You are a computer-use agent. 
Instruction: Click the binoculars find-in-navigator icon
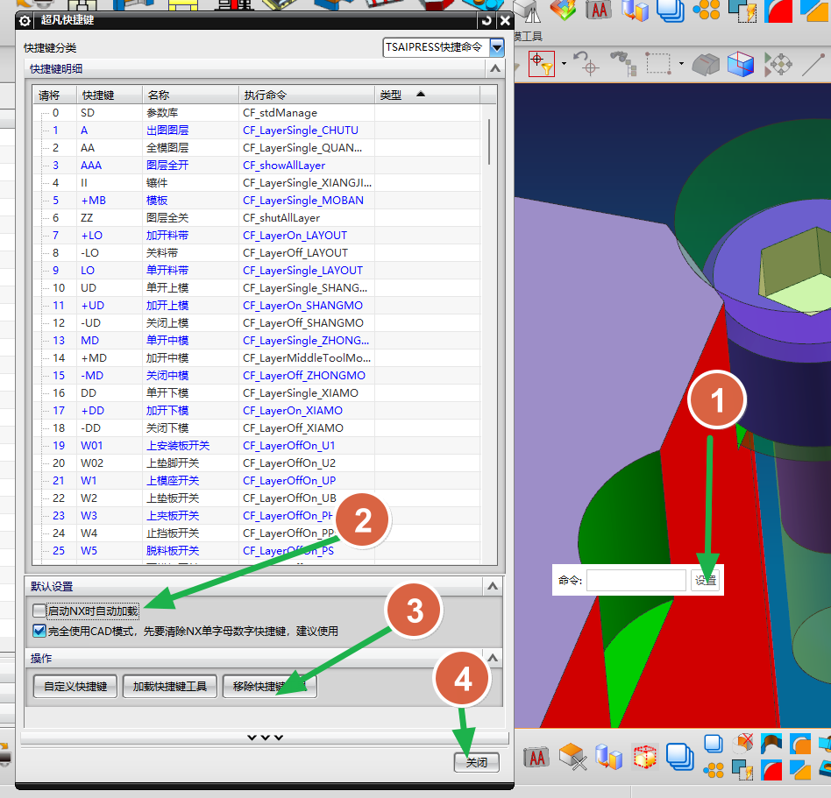[x=623, y=64]
